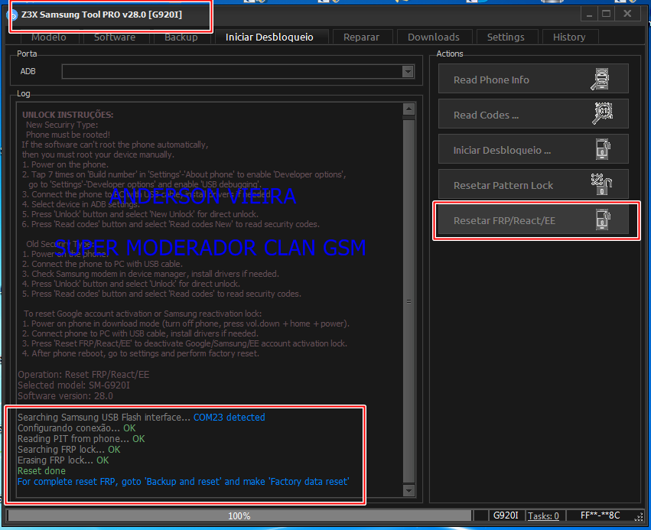Click the FF**-**8C status bar entry

coord(600,515)
